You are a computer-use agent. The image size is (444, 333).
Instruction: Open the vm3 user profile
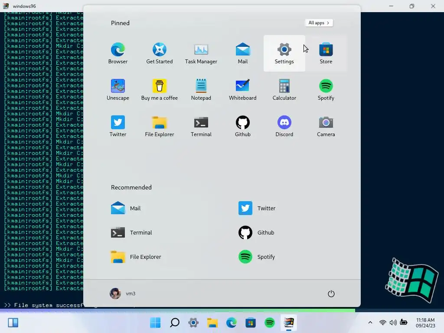[123, 294]
